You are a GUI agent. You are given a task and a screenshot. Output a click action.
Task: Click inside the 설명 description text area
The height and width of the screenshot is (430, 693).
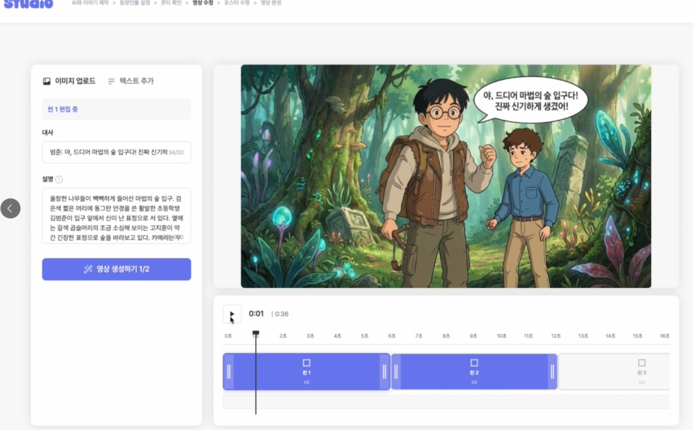116,216
